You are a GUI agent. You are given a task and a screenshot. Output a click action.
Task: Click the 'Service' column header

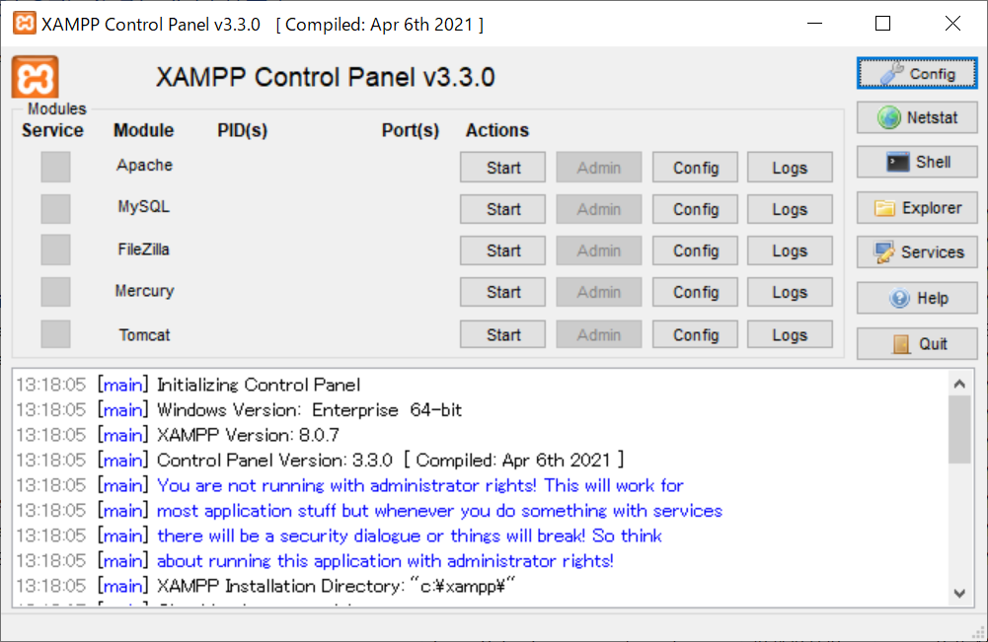52,130
